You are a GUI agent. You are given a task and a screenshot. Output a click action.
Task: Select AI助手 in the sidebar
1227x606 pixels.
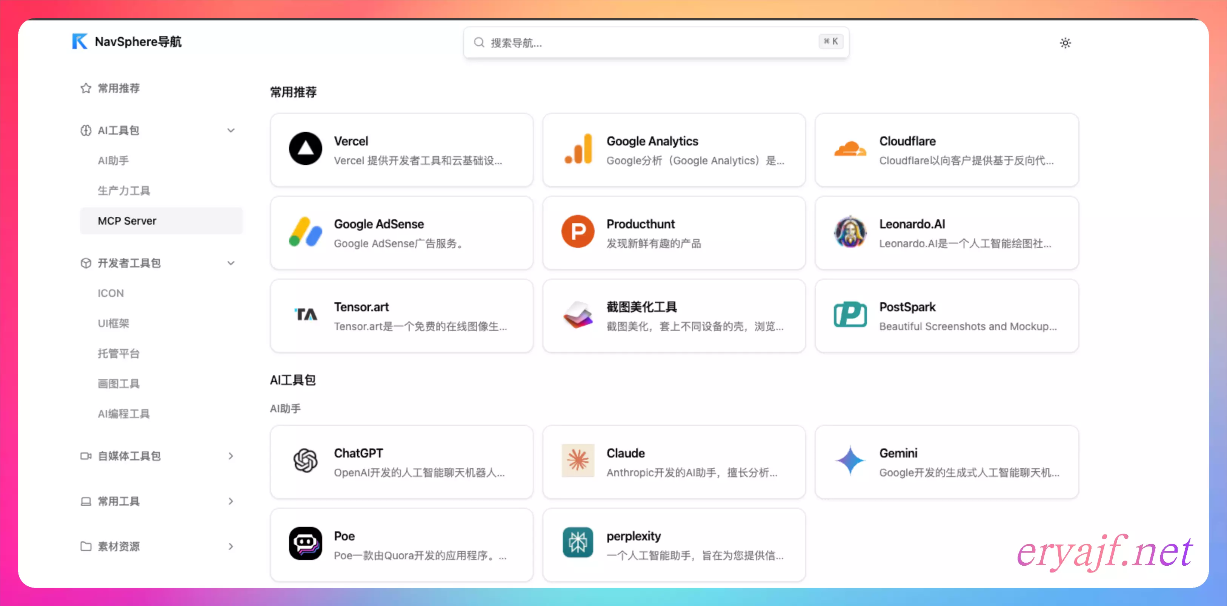coord(113,161)
